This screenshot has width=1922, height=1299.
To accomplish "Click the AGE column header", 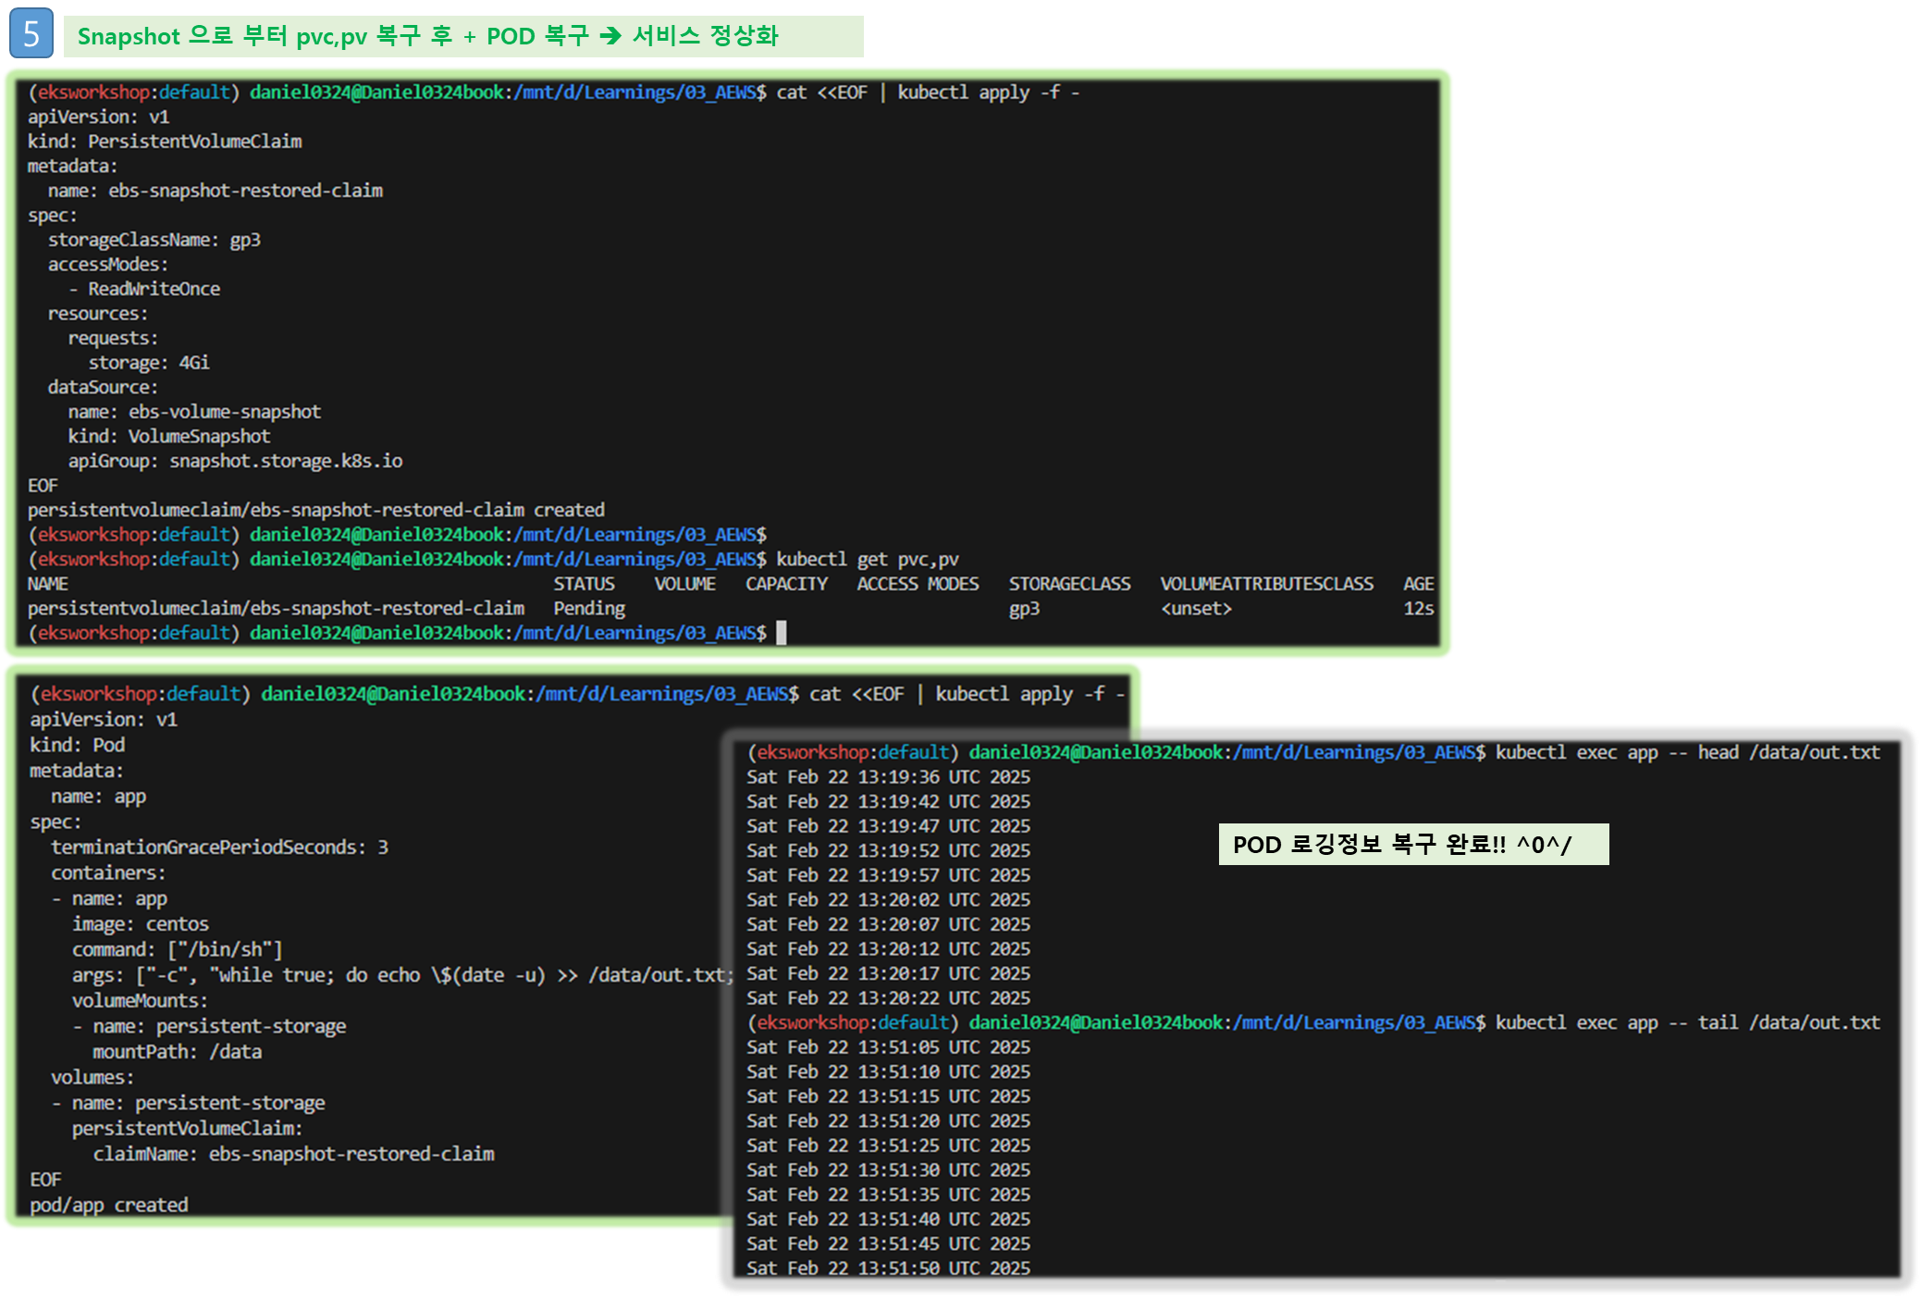I will (1418, 584).
